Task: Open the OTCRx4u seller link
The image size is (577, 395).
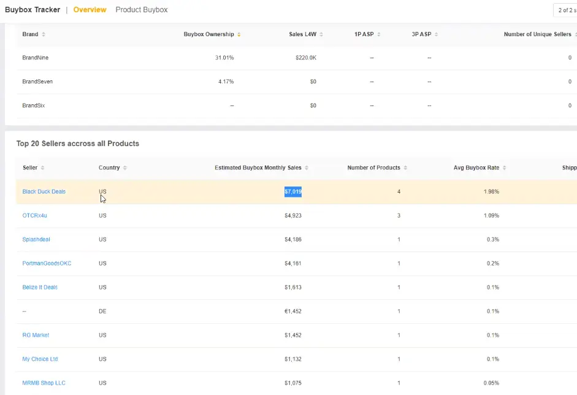Action: [35, 216]
